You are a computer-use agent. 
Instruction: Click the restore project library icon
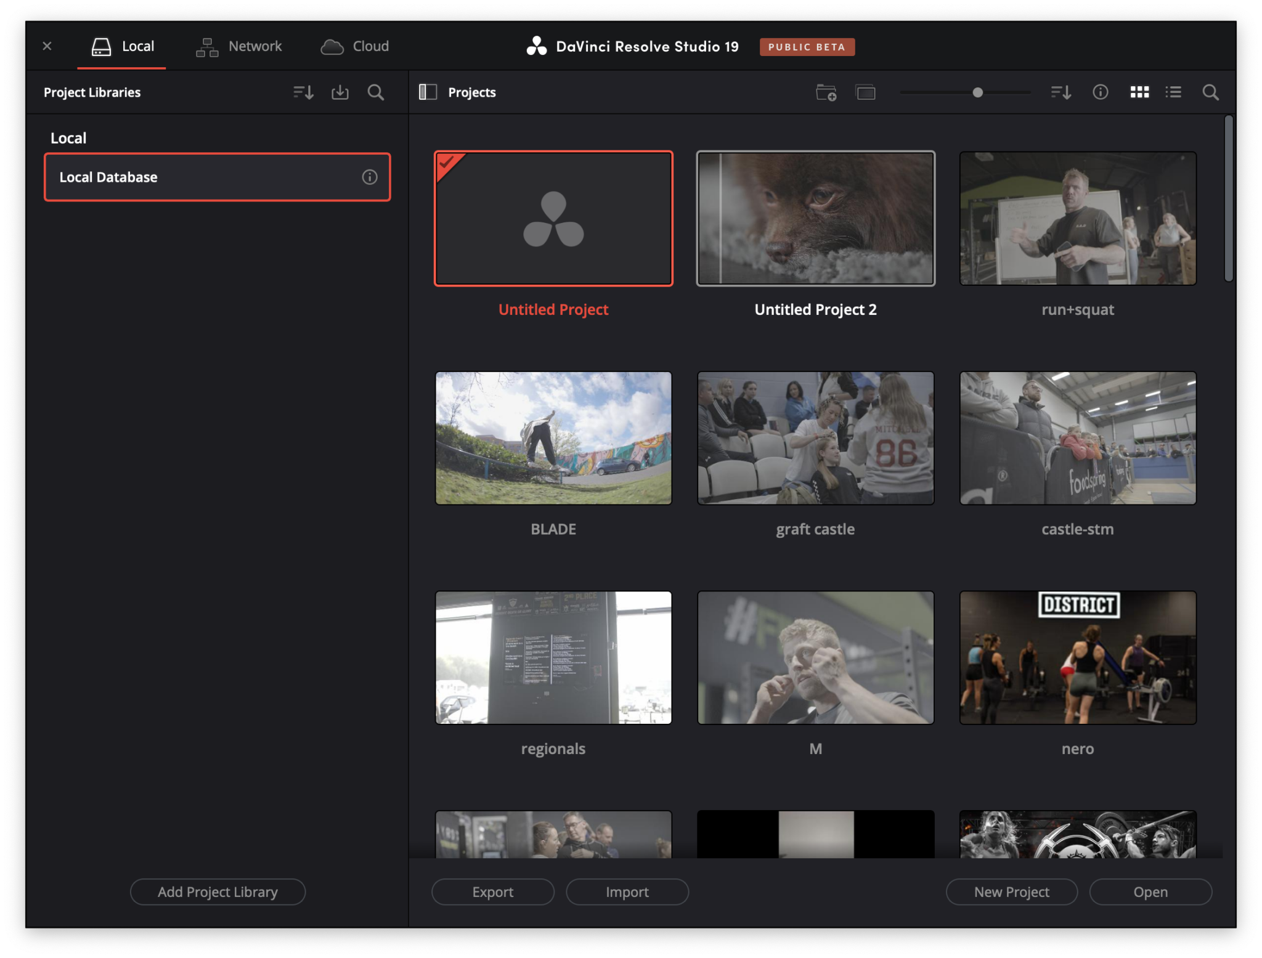click(340, 92)
